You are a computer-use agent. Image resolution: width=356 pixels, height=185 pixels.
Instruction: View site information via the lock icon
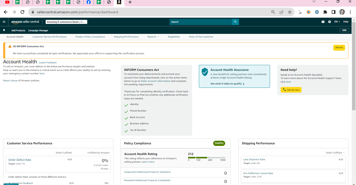(33, 12)
